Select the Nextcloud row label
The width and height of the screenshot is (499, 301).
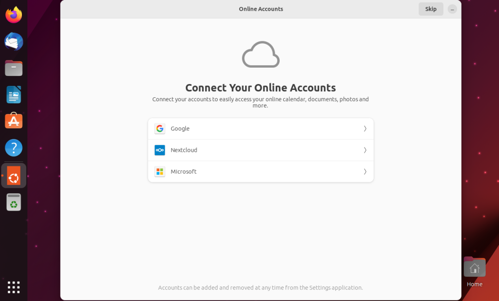(184, 150)
